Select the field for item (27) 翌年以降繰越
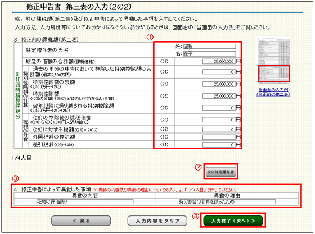 219,108
